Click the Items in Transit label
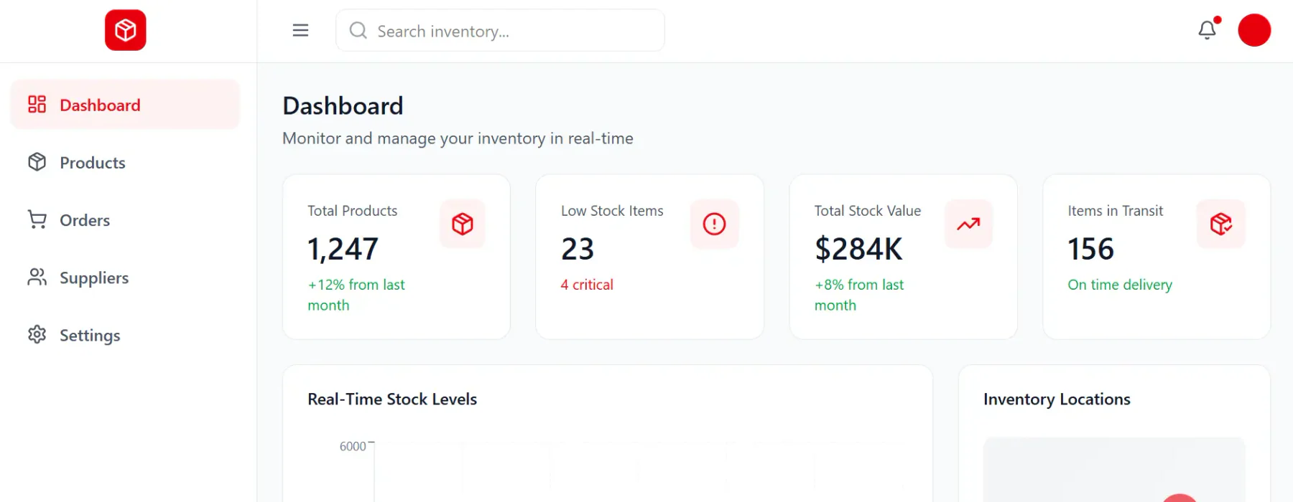The width and height of the screenshot is (1293, 502). (x=1116, y=211)
